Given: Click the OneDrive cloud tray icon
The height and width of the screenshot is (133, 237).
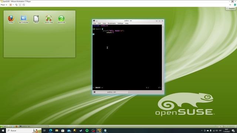Looking at the screenshot, I should (208, 130).
